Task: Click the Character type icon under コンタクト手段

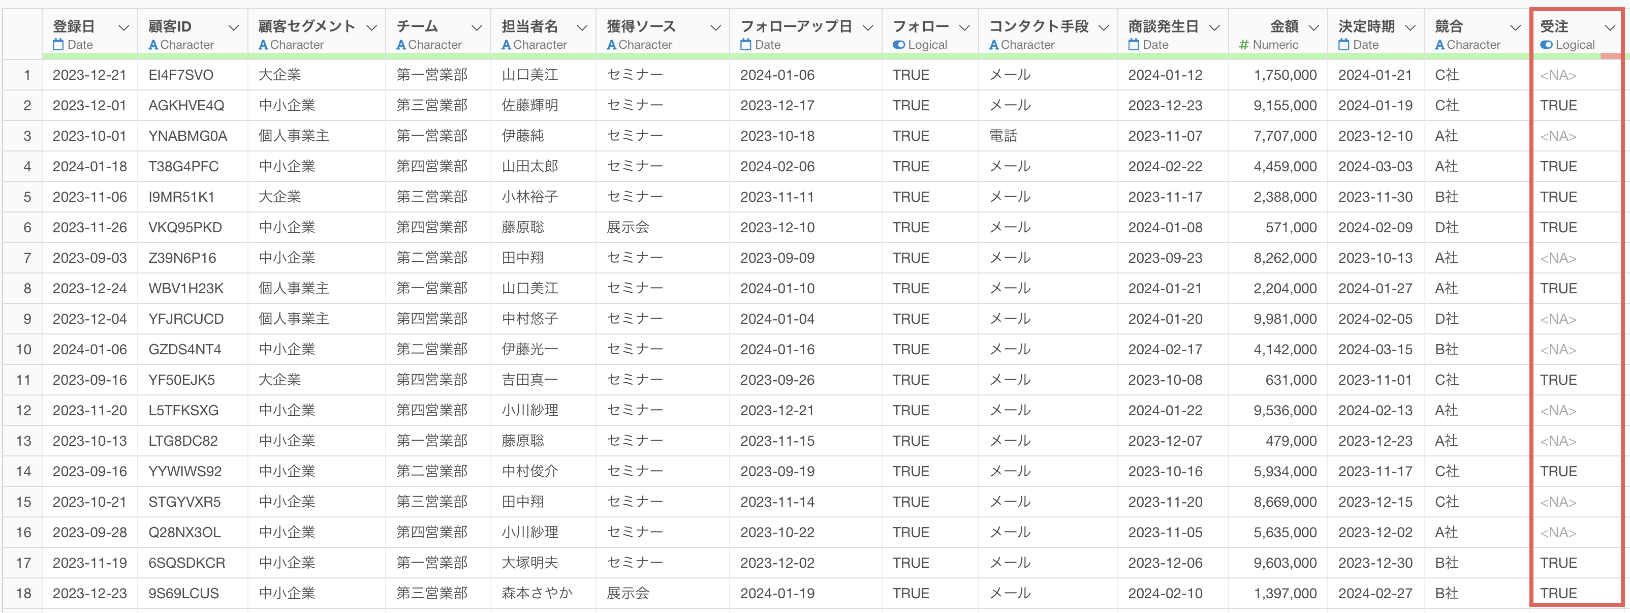Action: point(994,45)
